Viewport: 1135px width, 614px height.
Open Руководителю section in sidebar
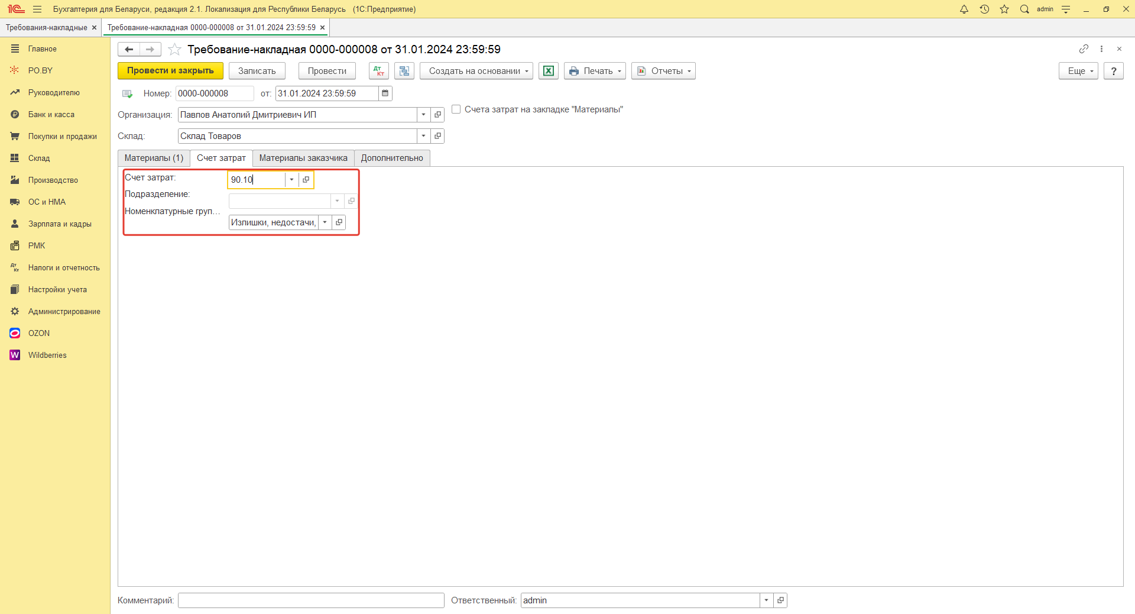pyautogui.click(x=54, y=92)
